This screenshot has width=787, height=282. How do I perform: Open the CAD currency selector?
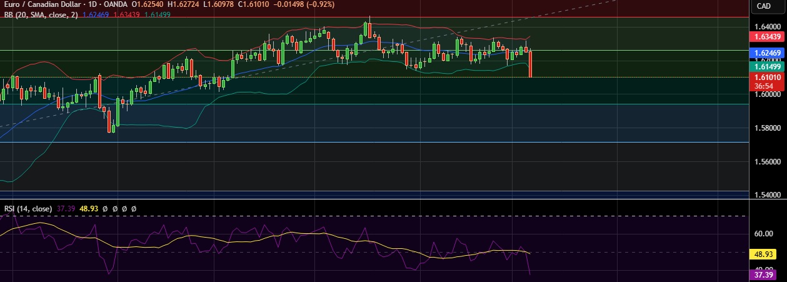[x=763, y=6]
